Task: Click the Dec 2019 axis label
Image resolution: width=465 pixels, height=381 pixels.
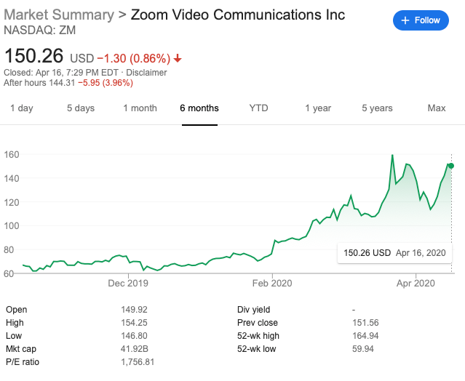Action: pos(127,284)
